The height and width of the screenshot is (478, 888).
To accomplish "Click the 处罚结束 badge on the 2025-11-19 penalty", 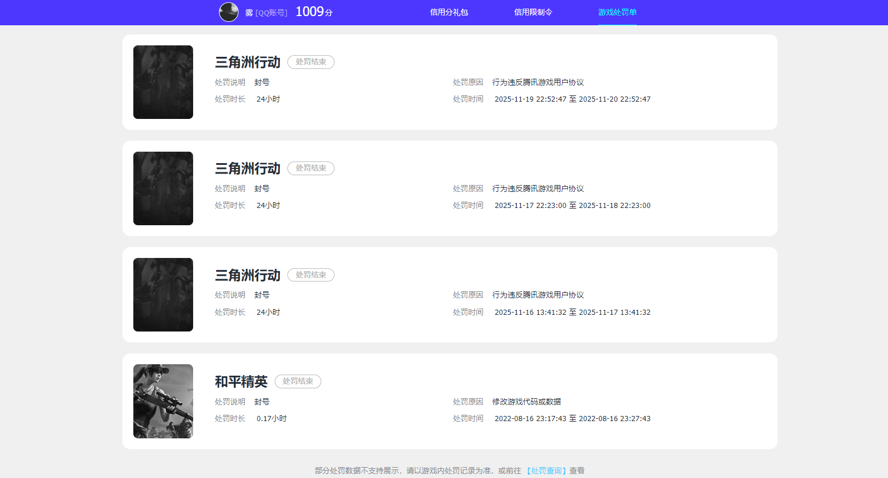I will pyautogui.click(x=311, y=62).
